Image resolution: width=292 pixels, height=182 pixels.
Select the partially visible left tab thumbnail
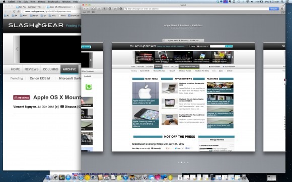92,97
